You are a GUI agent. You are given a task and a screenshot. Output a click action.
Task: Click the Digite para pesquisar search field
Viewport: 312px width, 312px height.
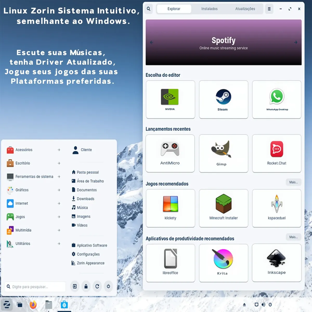(35, 287)
